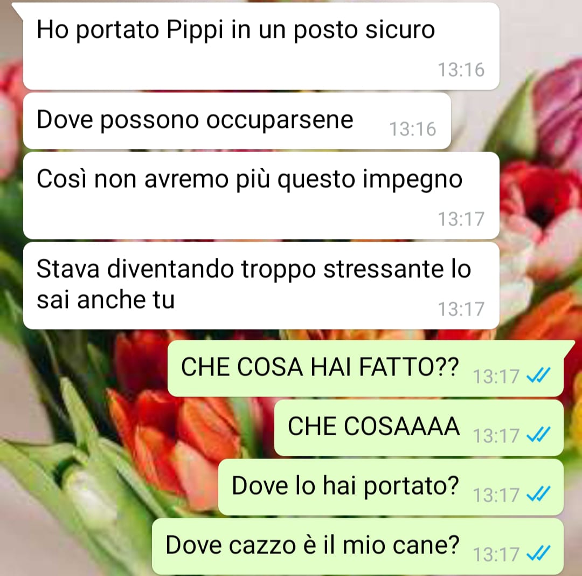582x576 pixels.
Task: Tap the sent message CHE COSAAAA
Action: click(419, 428)
